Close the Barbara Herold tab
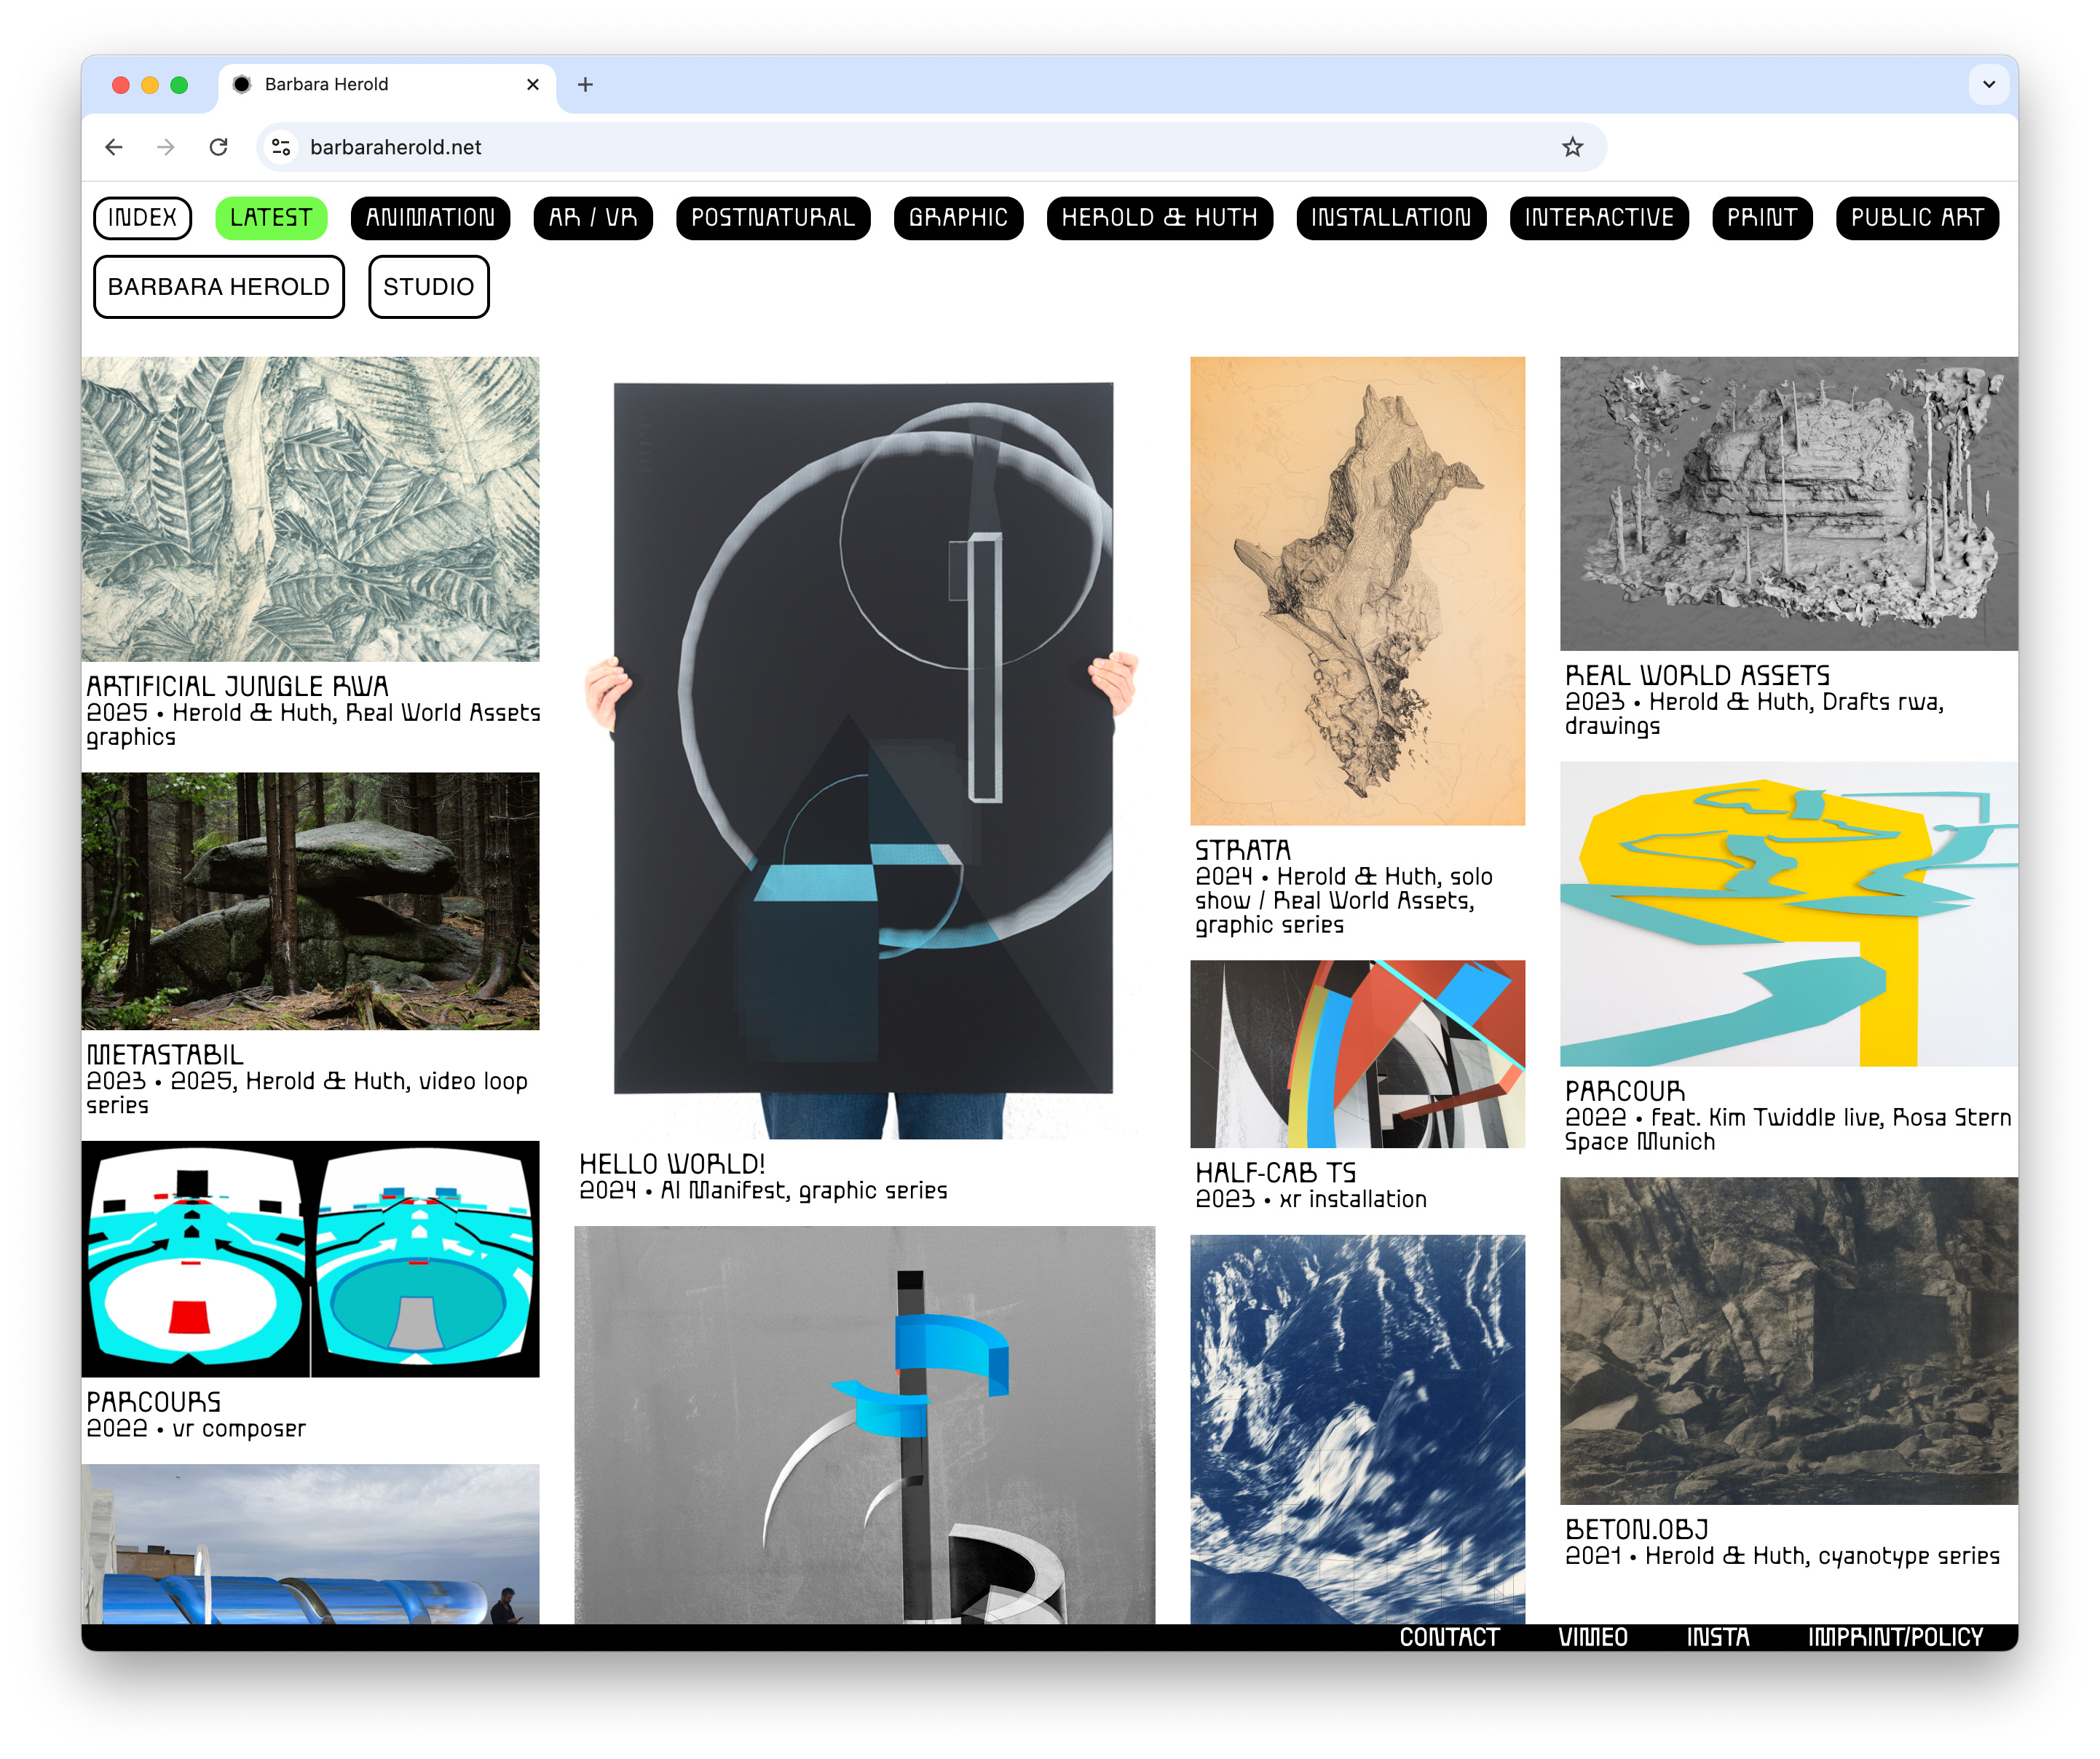Screen dimensions: 2100x1759 click(x=533, y=85)
